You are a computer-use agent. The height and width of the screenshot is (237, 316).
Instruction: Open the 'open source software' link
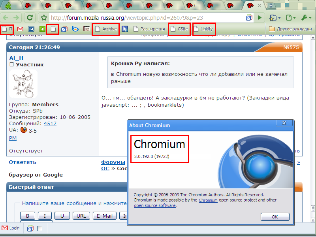tap(155, 205)
